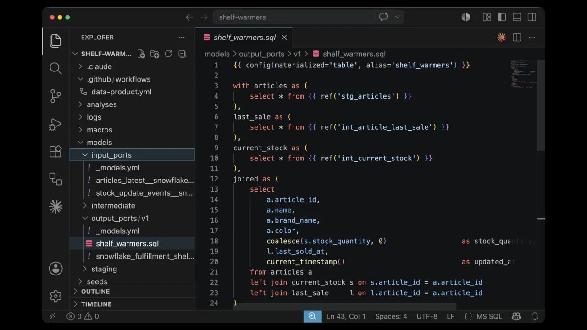Go forward in navigation history
This screenshot has width=587, height=330.
point(204,17)
